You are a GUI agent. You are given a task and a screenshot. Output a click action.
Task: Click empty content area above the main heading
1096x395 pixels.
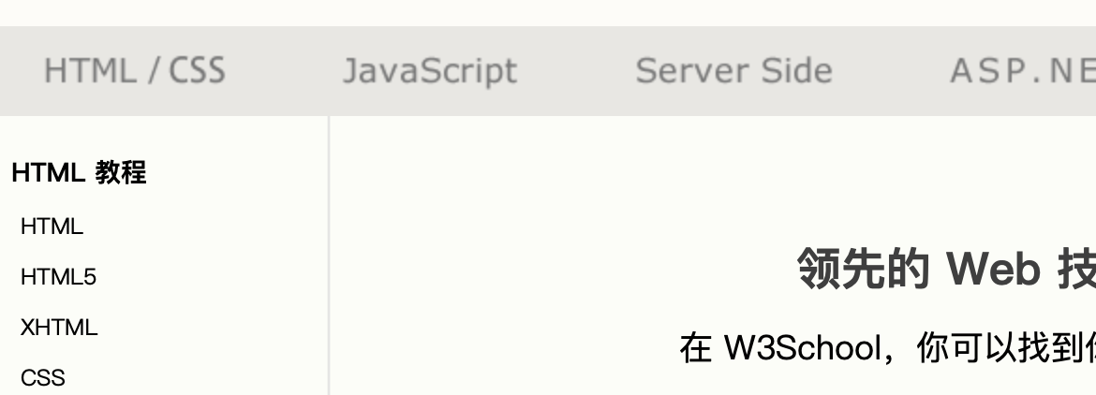click(x=712, y=178)
